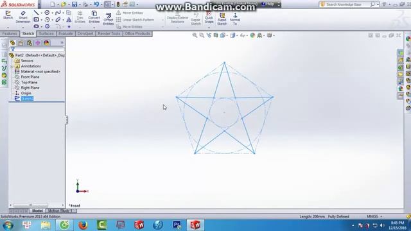411x231 pixels.
Task: Switch to the DimXpert tab
Action: tap(85, 33)
